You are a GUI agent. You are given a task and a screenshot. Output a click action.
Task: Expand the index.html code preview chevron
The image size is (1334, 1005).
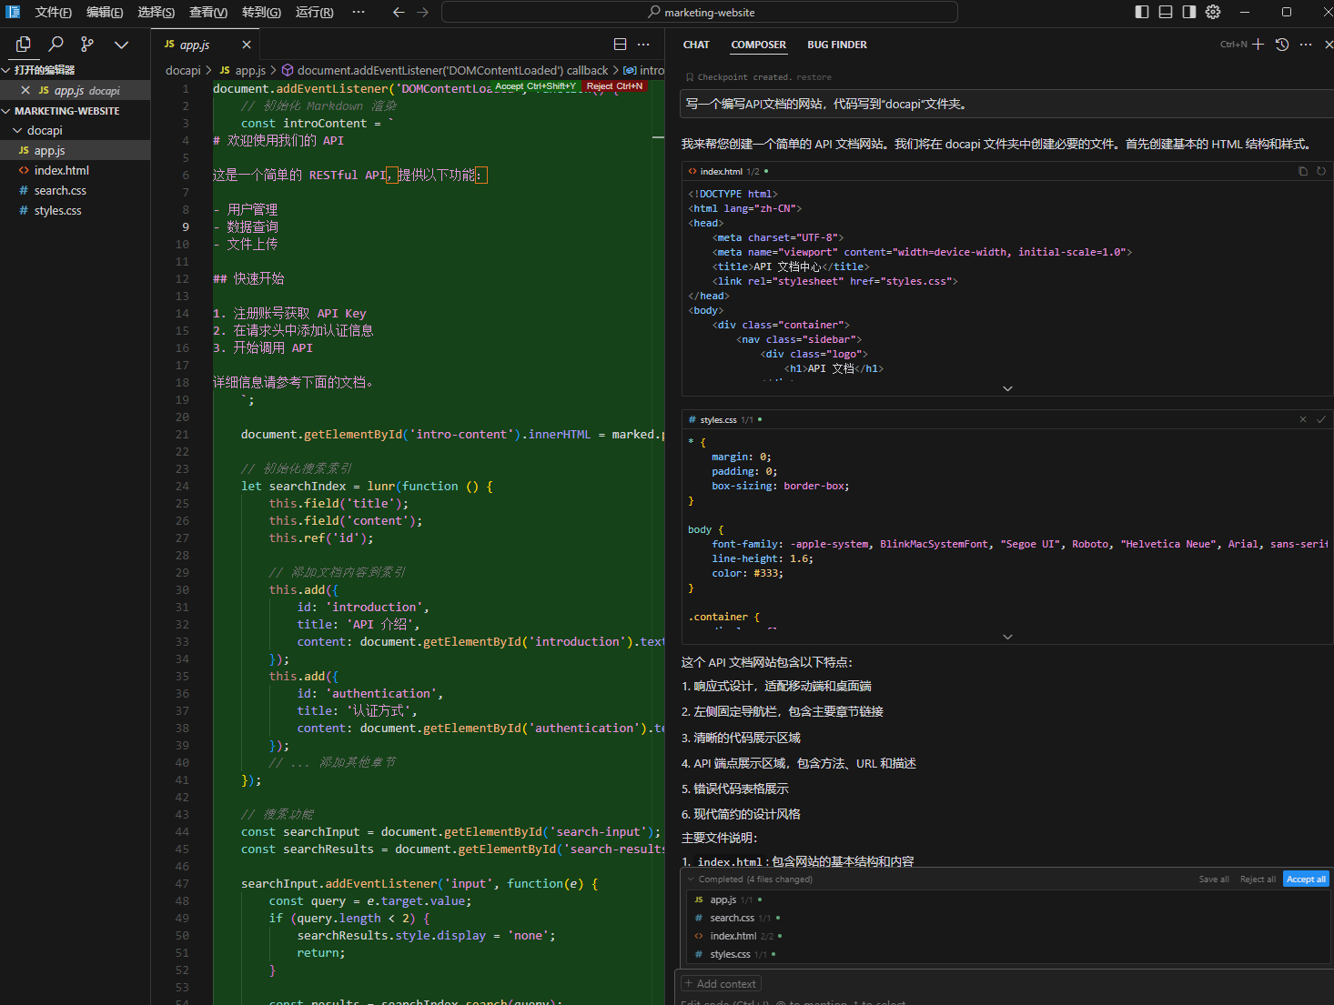[1007, 388]
